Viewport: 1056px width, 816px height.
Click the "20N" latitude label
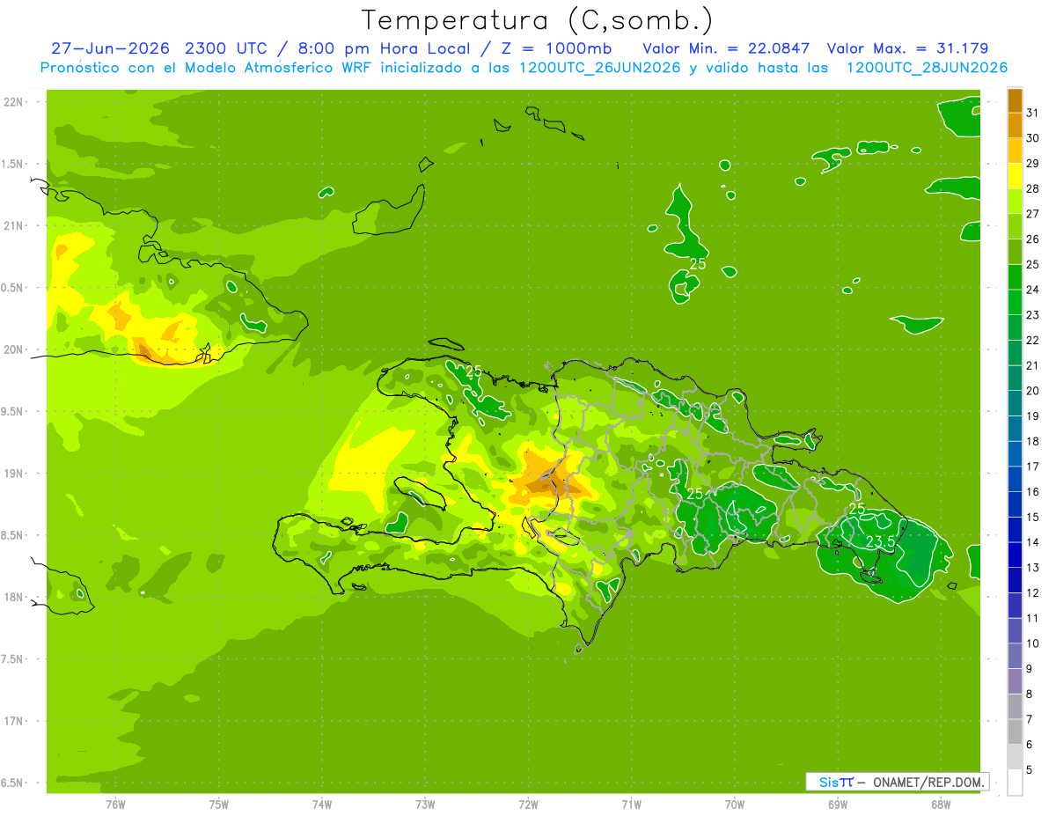tap(13, 349)
